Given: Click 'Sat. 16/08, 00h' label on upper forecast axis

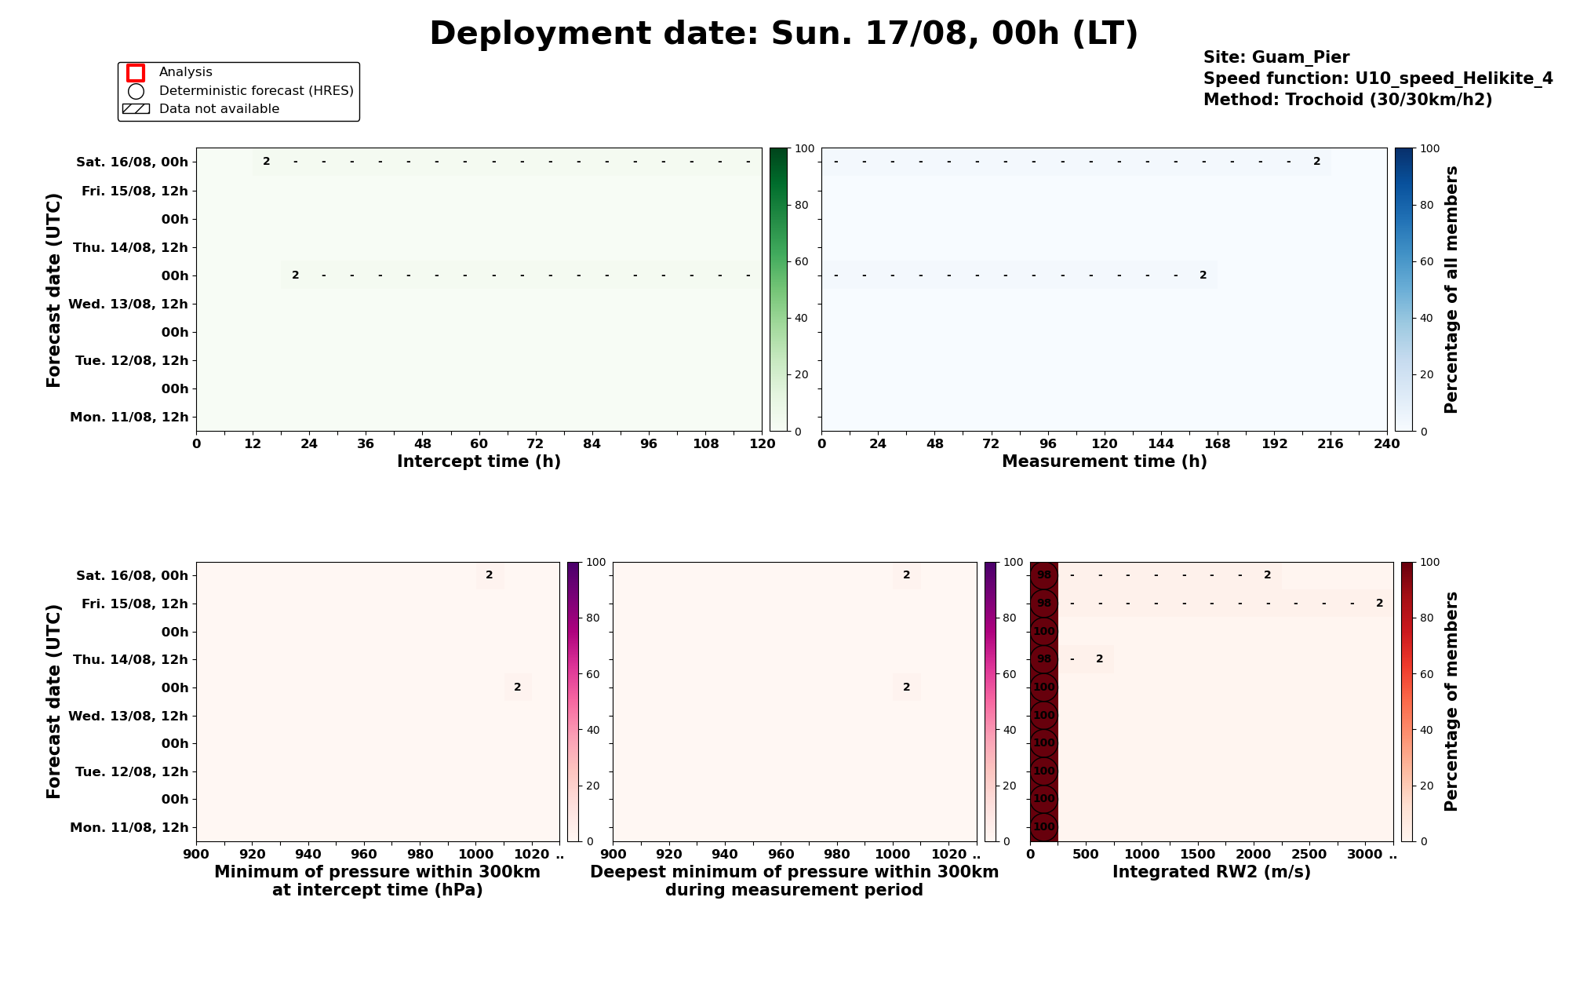Looking at the screenshot, I should coord(132,162).
